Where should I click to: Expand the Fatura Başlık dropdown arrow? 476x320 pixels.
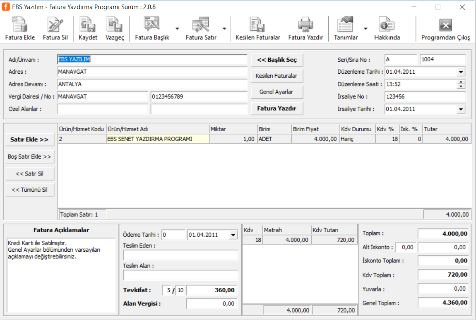pos(177,29)
